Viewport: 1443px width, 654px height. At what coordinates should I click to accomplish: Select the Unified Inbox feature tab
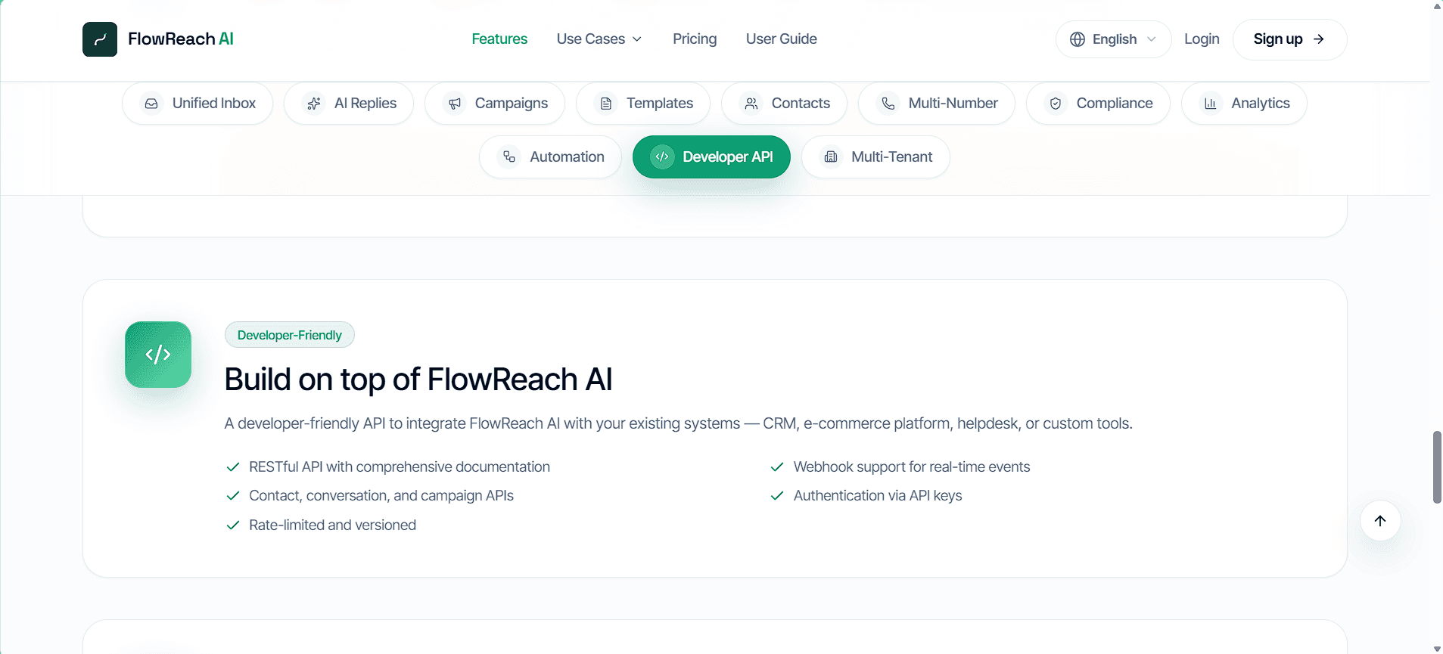[197, 104]
